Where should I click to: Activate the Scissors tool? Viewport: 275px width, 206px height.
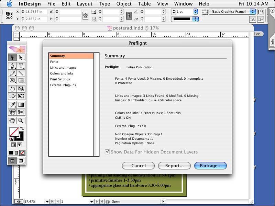click(x=21, y=112)
